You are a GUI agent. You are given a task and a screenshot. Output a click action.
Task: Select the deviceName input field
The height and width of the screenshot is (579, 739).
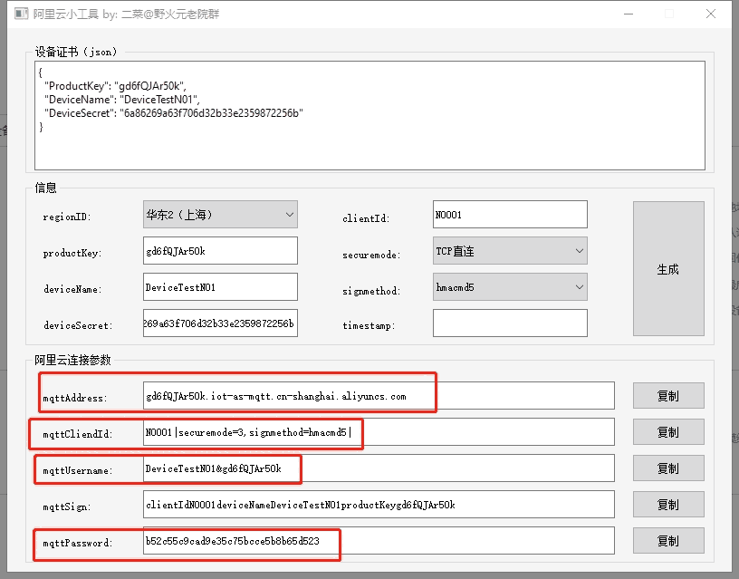point(220,287)
